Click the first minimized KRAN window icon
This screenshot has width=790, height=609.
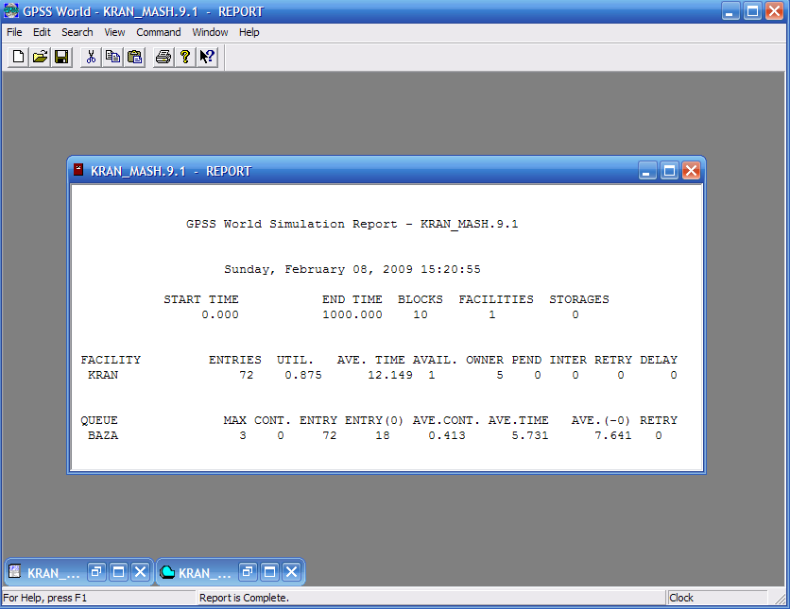pyautogui.click(x=15, y=572)
